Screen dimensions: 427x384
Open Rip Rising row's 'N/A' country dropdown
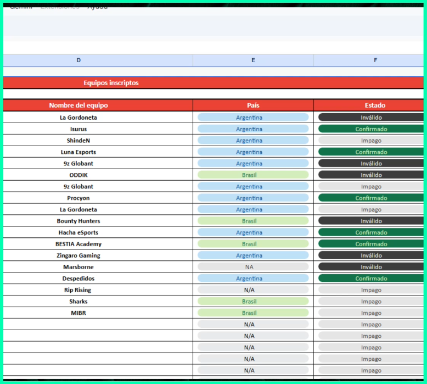253,290
